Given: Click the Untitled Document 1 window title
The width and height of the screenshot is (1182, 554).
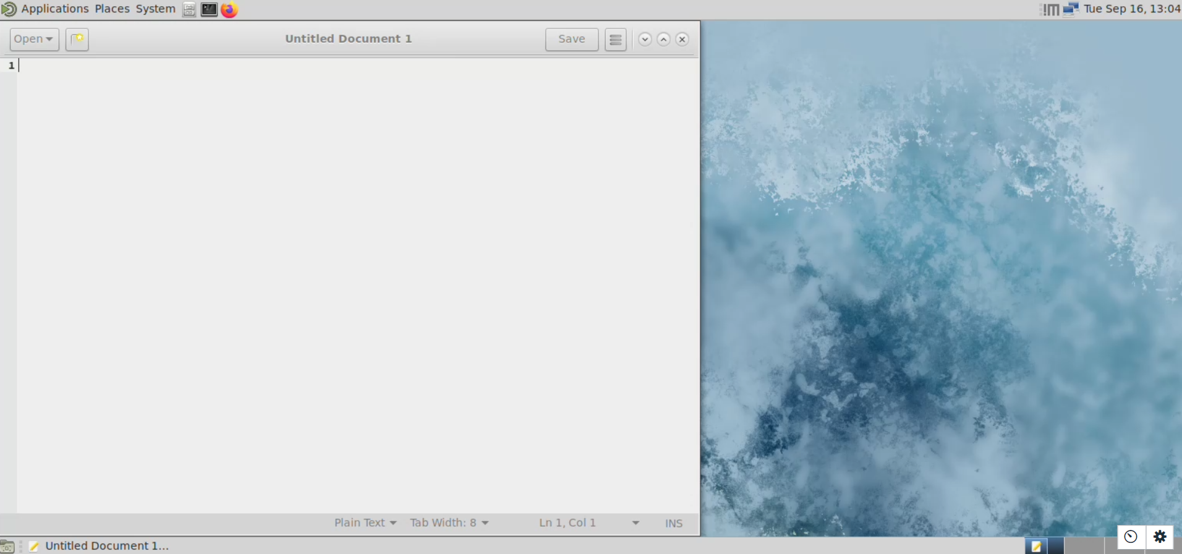Looking at the screenshot, I should [x=348, y=39].
